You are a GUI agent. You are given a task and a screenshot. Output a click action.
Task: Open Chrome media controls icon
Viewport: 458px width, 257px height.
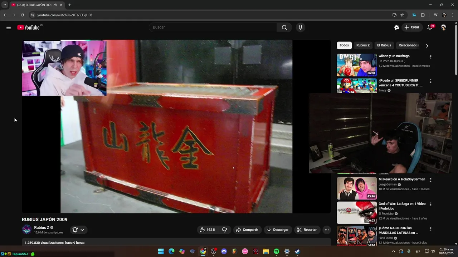[x=435, y=15]
